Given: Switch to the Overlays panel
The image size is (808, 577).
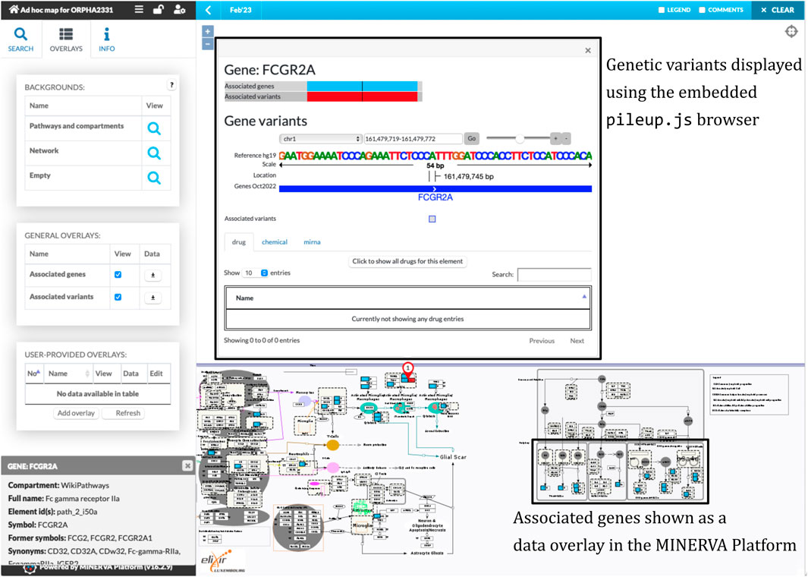Looking at the screenshot, I should (66, 39).
